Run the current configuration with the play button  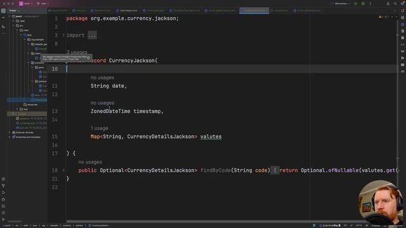356,4
